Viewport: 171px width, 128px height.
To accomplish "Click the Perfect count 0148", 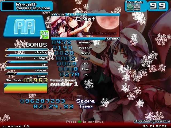I will click(x=63, y=48).
